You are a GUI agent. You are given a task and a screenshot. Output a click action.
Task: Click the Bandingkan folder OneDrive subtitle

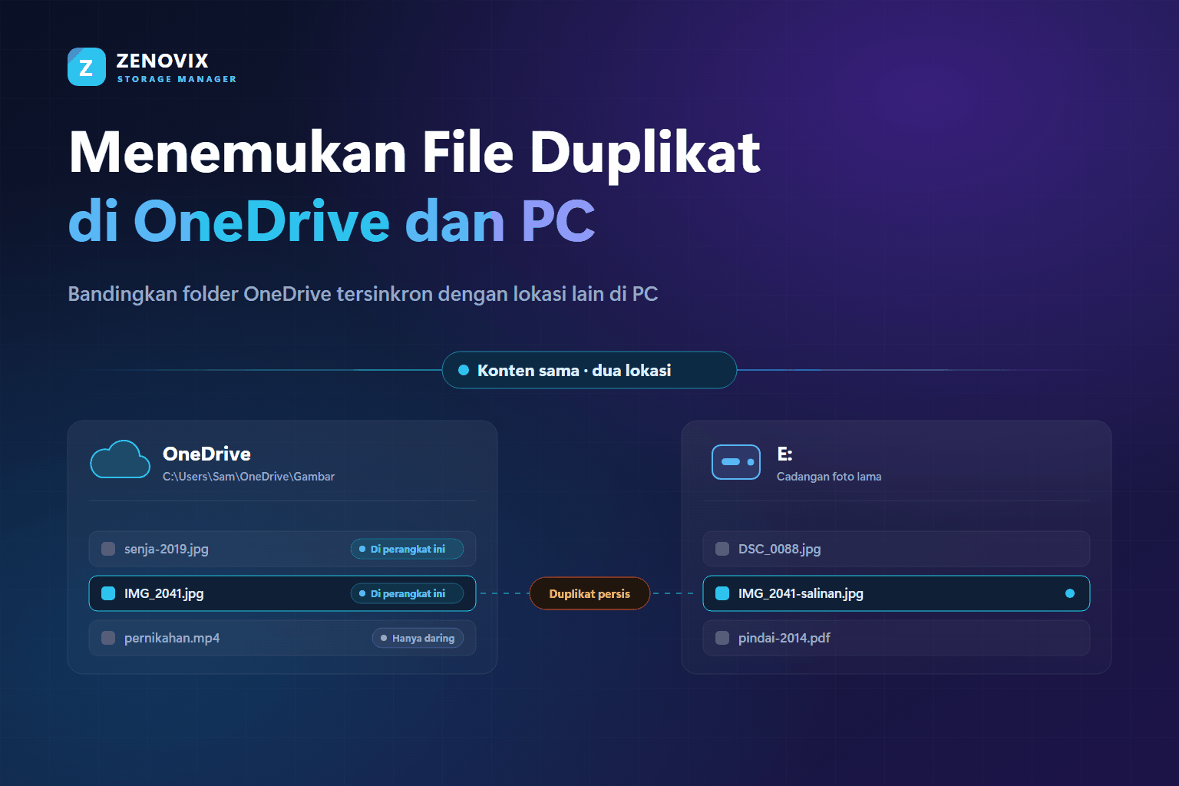363,294
